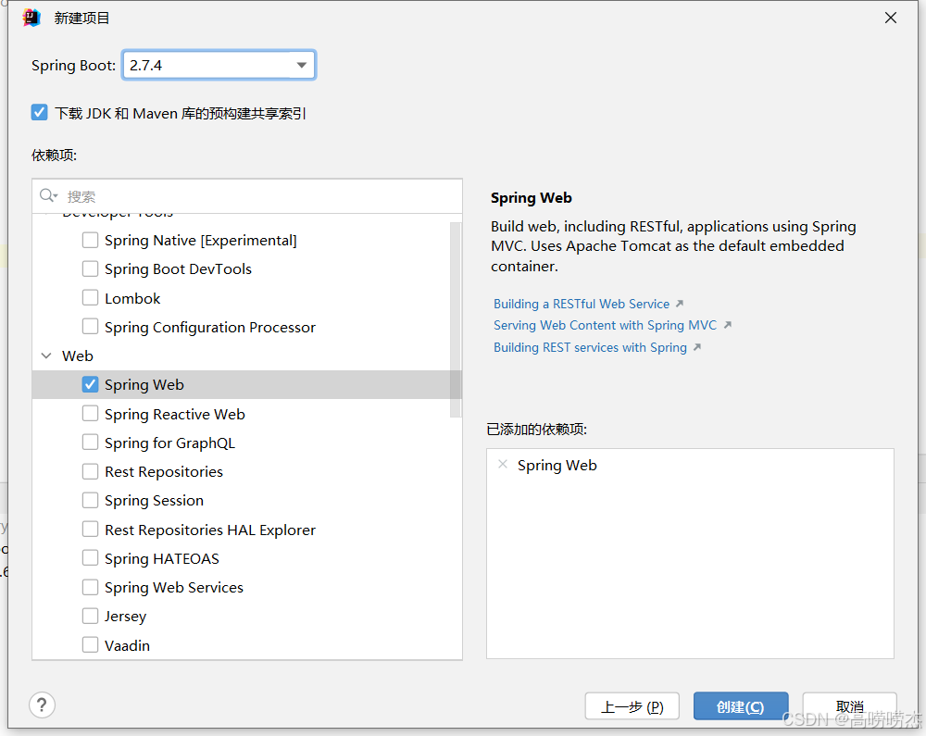The width and height of the screenshot is (926, 736).
Task: Check the Spring Boot DevTools option
Action: [91, 268]
